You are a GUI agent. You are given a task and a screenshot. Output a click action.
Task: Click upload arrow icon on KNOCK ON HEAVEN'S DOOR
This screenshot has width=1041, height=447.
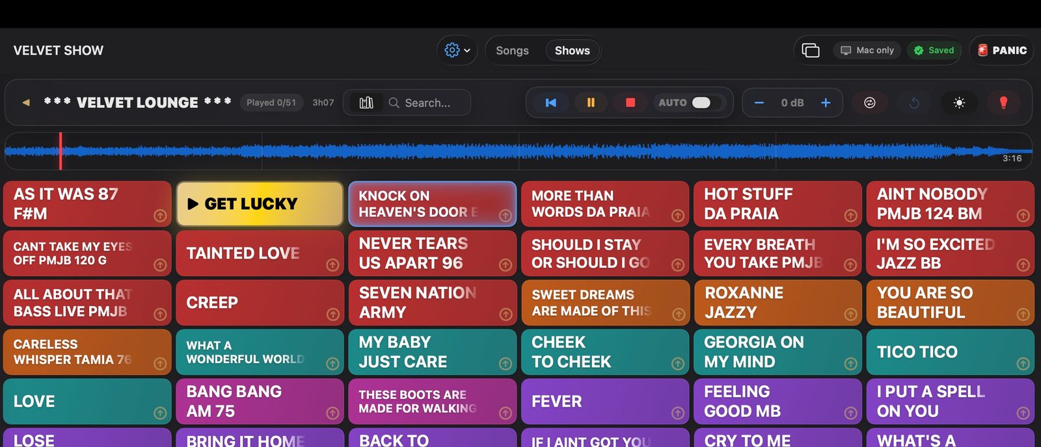[x=506, y=216]
